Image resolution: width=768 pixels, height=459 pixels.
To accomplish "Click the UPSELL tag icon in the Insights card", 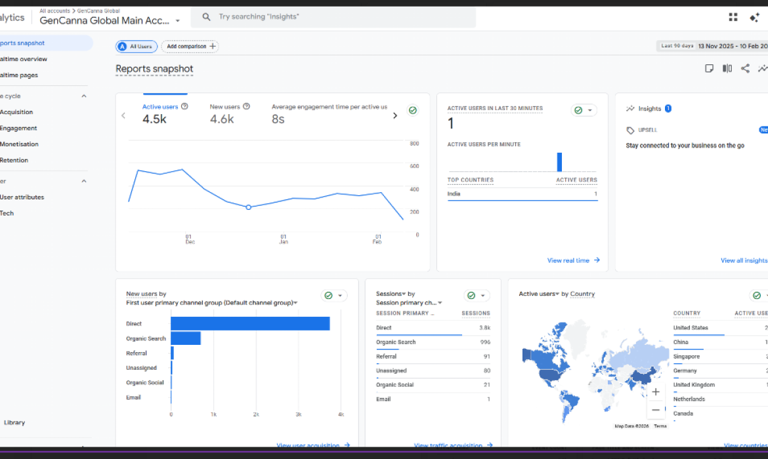I will click(x=629, y=130).
